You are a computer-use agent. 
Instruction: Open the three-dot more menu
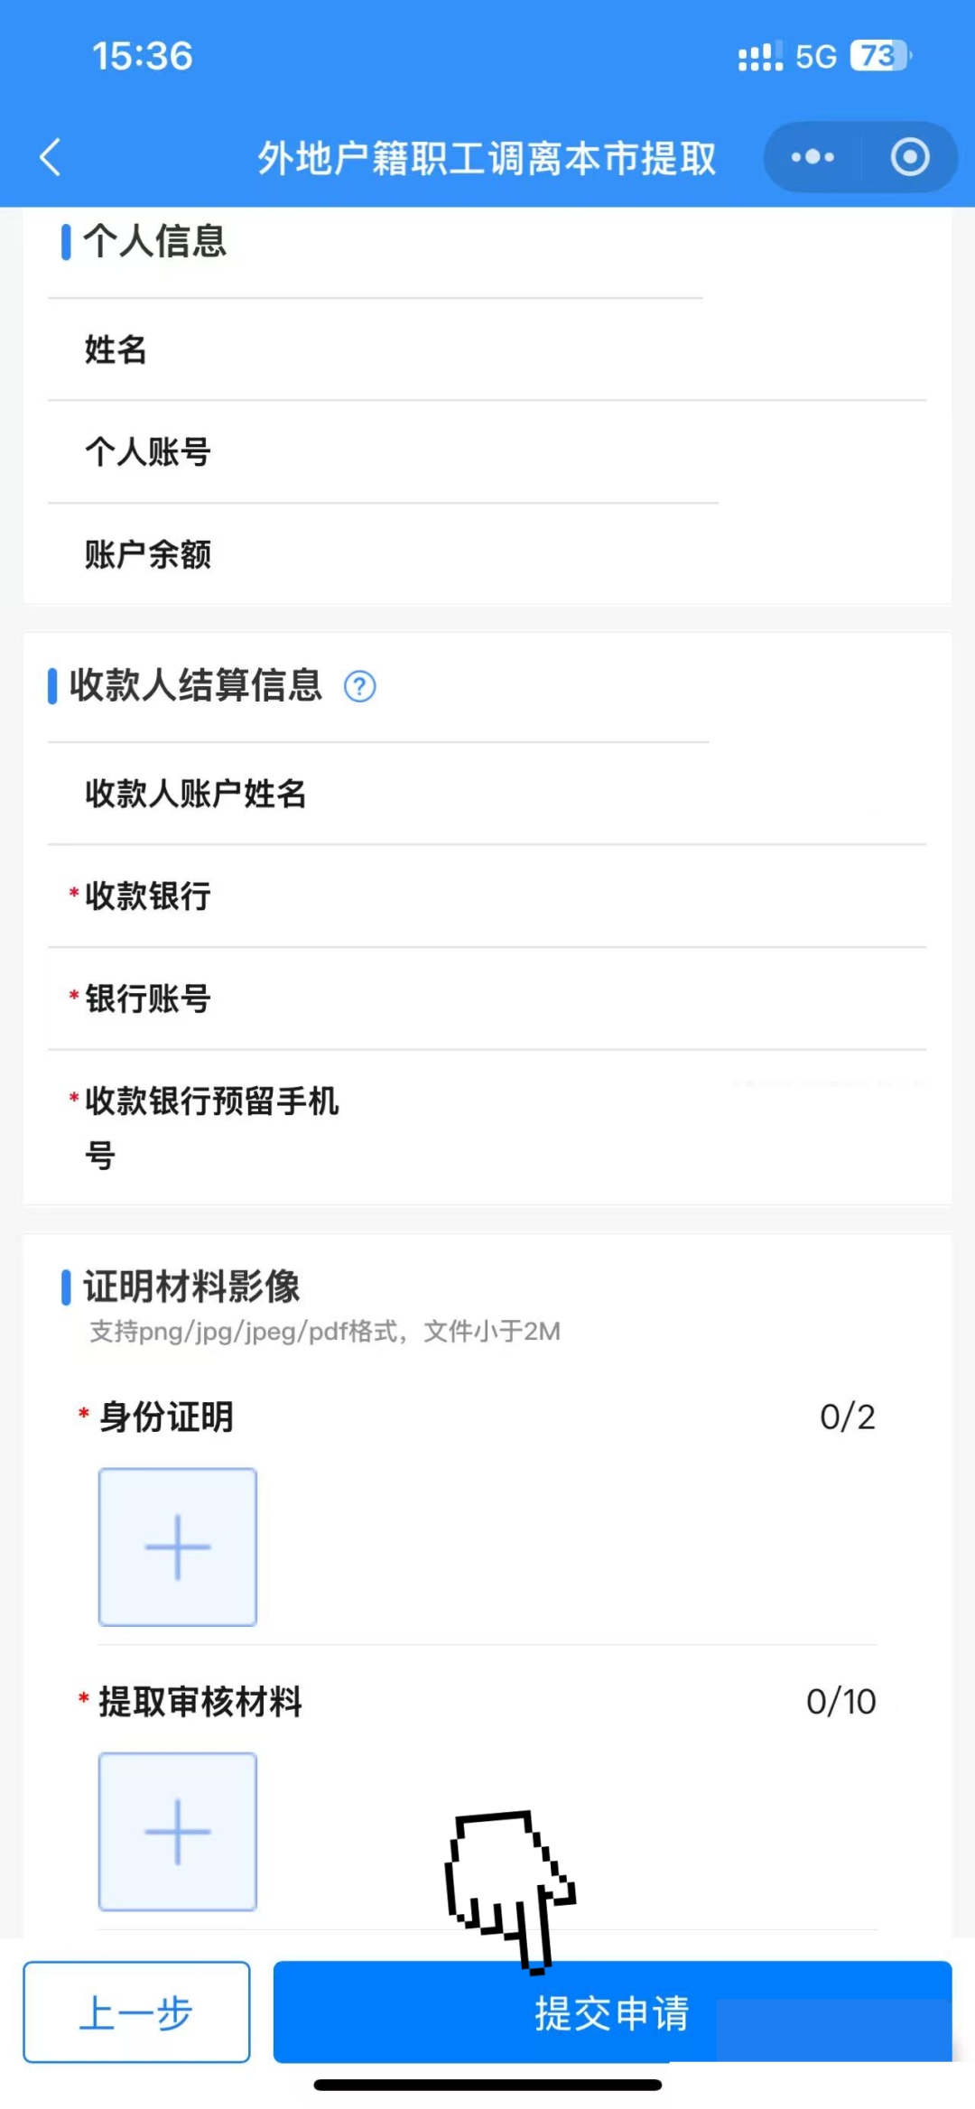point(812,157)
